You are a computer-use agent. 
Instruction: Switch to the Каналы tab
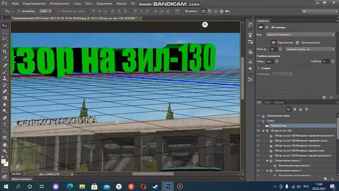point(279,102)
